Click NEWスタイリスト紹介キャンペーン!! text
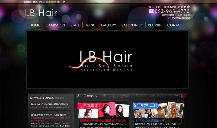 coord(155,124)
